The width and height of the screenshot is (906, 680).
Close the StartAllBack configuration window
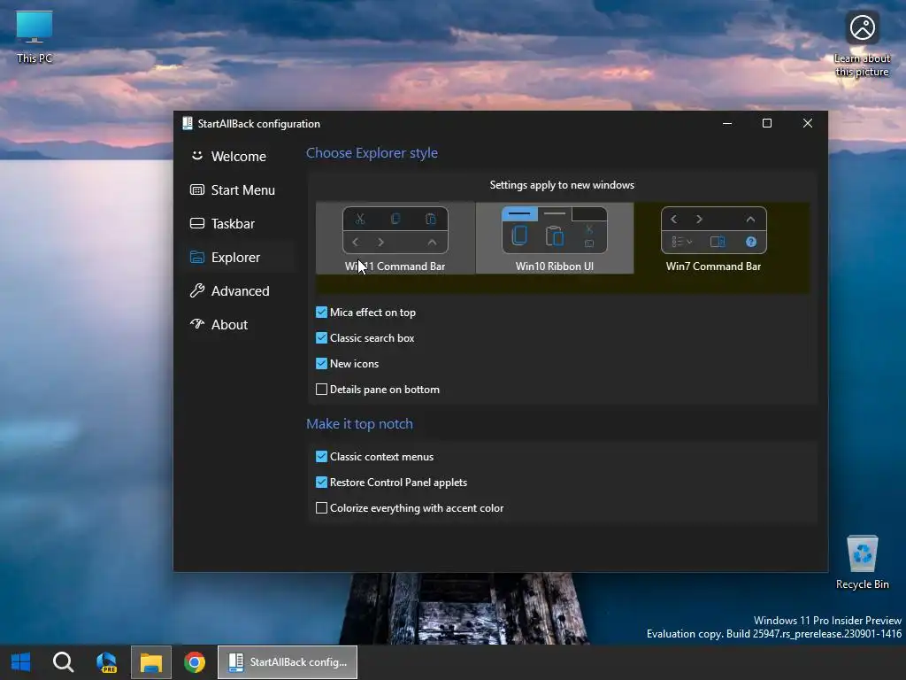(x=807, y=123)
